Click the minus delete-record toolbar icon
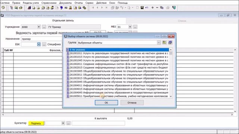239x134 pixels. coord(157,7)
